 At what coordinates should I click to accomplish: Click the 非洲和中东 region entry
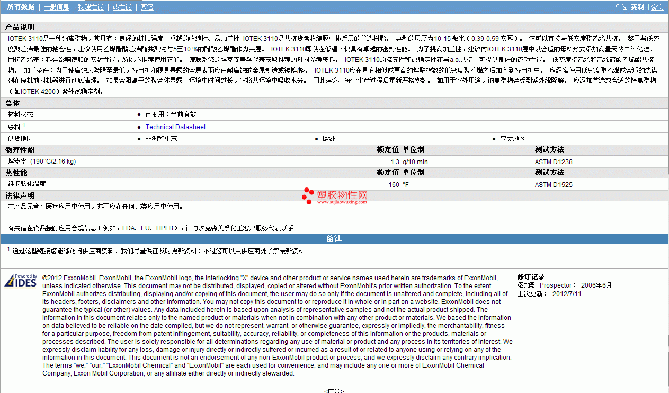(x=161, y=139)
